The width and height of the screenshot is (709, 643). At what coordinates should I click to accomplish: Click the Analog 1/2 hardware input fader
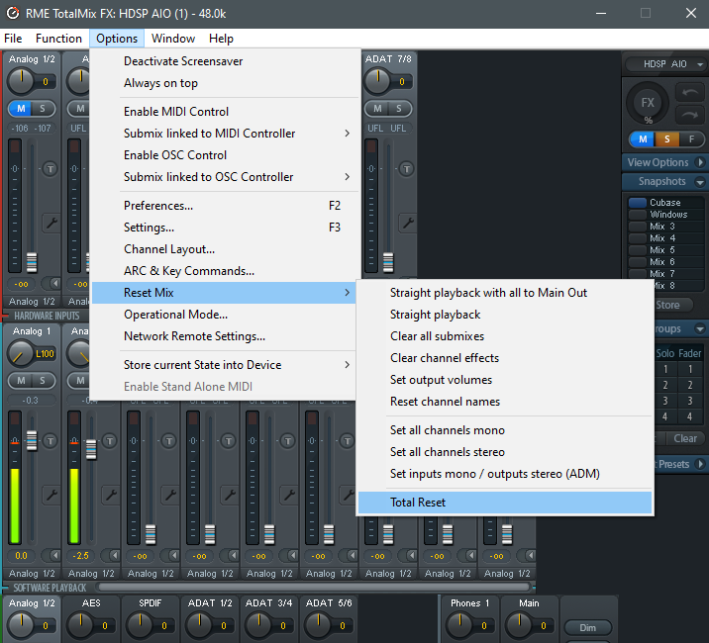coord(32,262)
